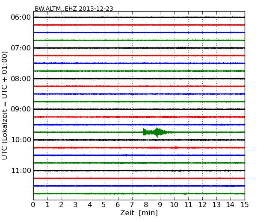Click the 06:00 time label
Image resolution: width=278 pixels, height=222 pixels.
coord(21,18)
